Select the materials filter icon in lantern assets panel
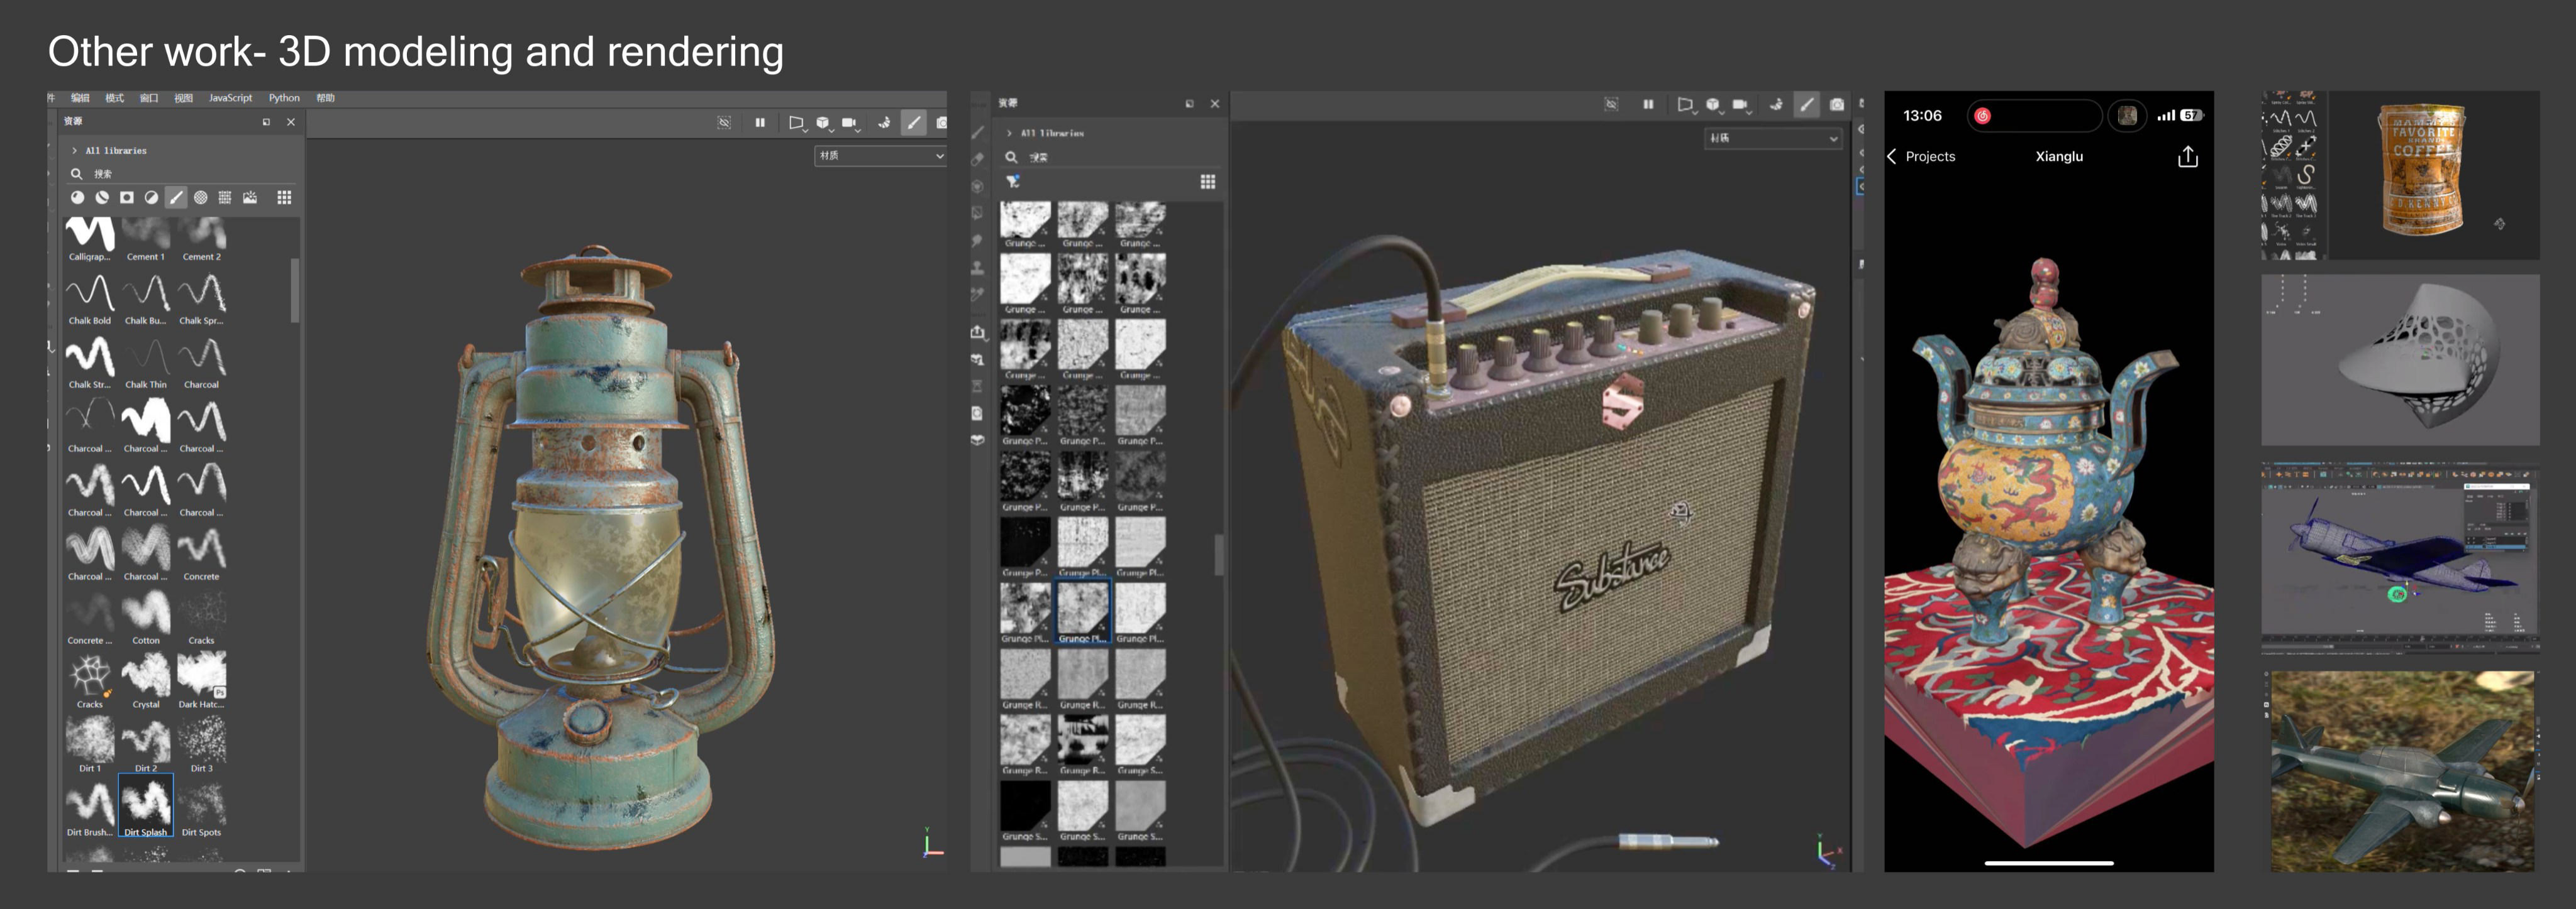This screenshot has width=2576, height=909. click(x=77, y=198)
